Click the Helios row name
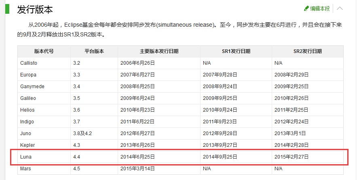 tap(27, 110)
